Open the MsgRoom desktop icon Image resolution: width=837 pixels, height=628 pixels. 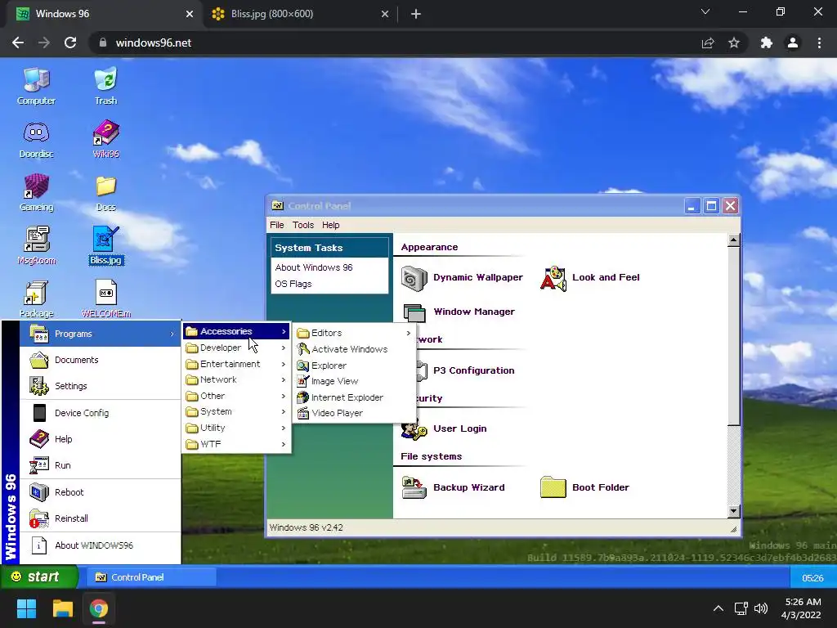(x=36, y=246)
